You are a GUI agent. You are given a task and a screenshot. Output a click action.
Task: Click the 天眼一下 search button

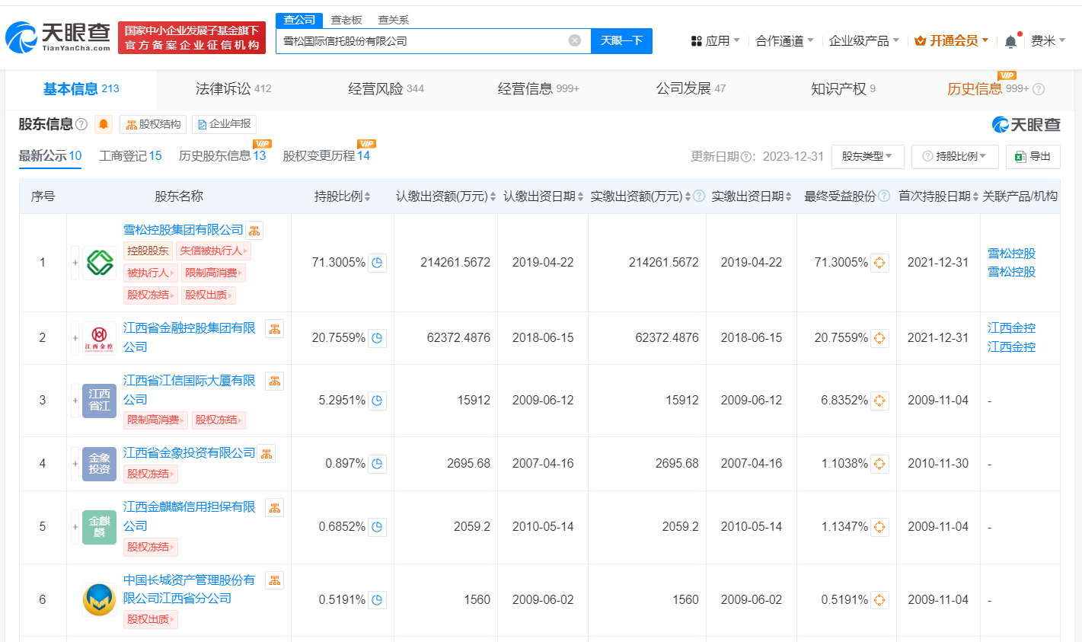click(x=621, y=40)
